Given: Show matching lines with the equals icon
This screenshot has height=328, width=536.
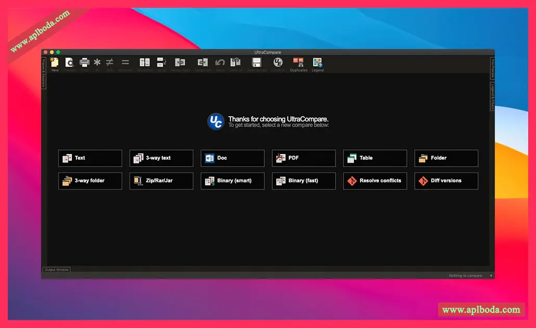Looking at the screenshot, I should click(125, 64).
